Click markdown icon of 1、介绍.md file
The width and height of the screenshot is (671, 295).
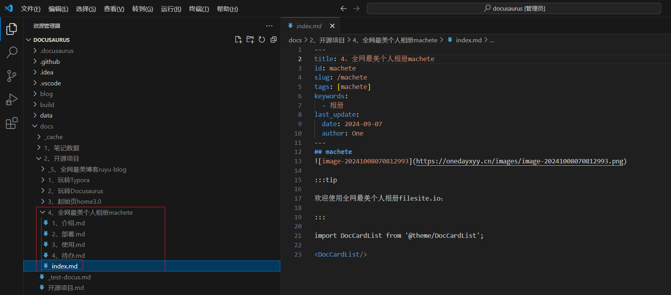click(46, 223)
